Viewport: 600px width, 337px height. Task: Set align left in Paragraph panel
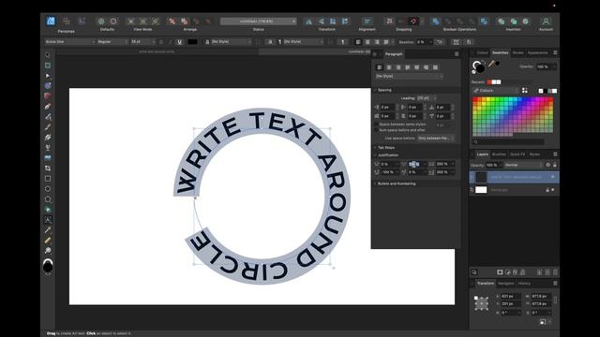380,67
